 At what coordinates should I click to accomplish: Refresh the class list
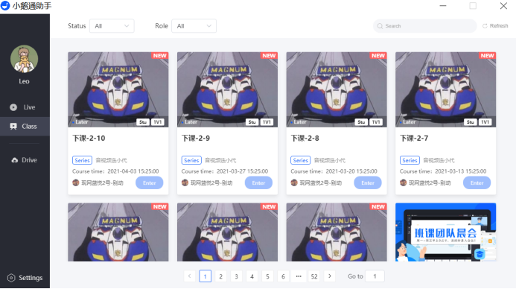coord(495,25)
